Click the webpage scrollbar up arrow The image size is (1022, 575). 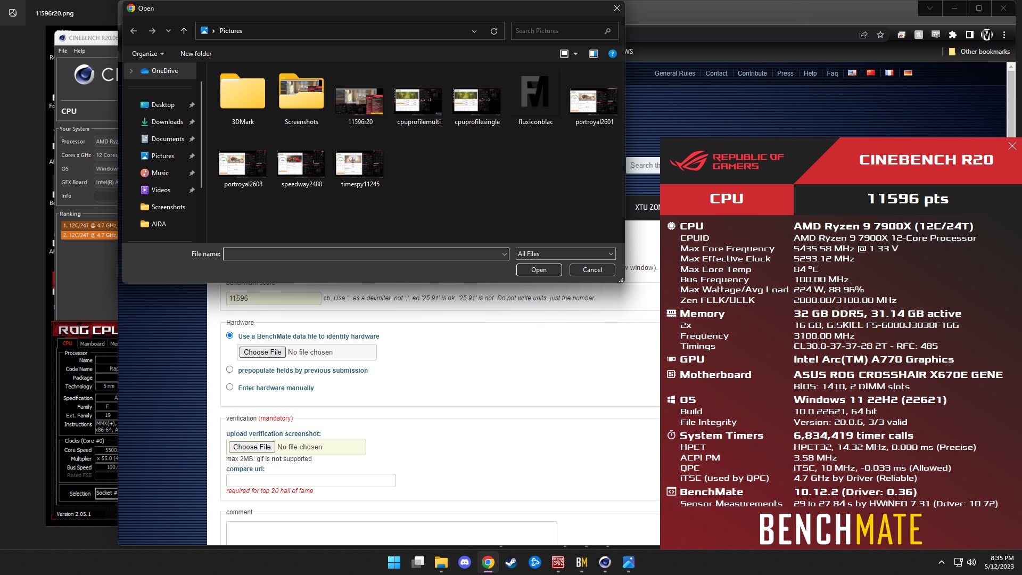tap(1011, 67)
